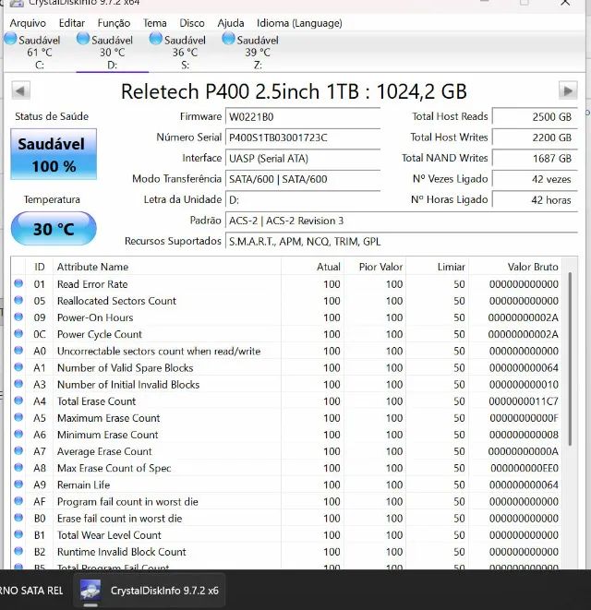Viewport: 591px width, 610px height.
Task: Click the Interface field UASP (Serial ATA)
Action: click(x=303, y=159)
